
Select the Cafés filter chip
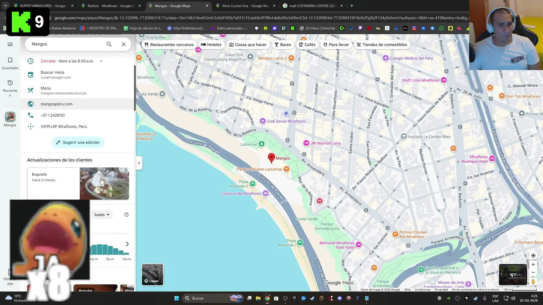pos(307,44)
